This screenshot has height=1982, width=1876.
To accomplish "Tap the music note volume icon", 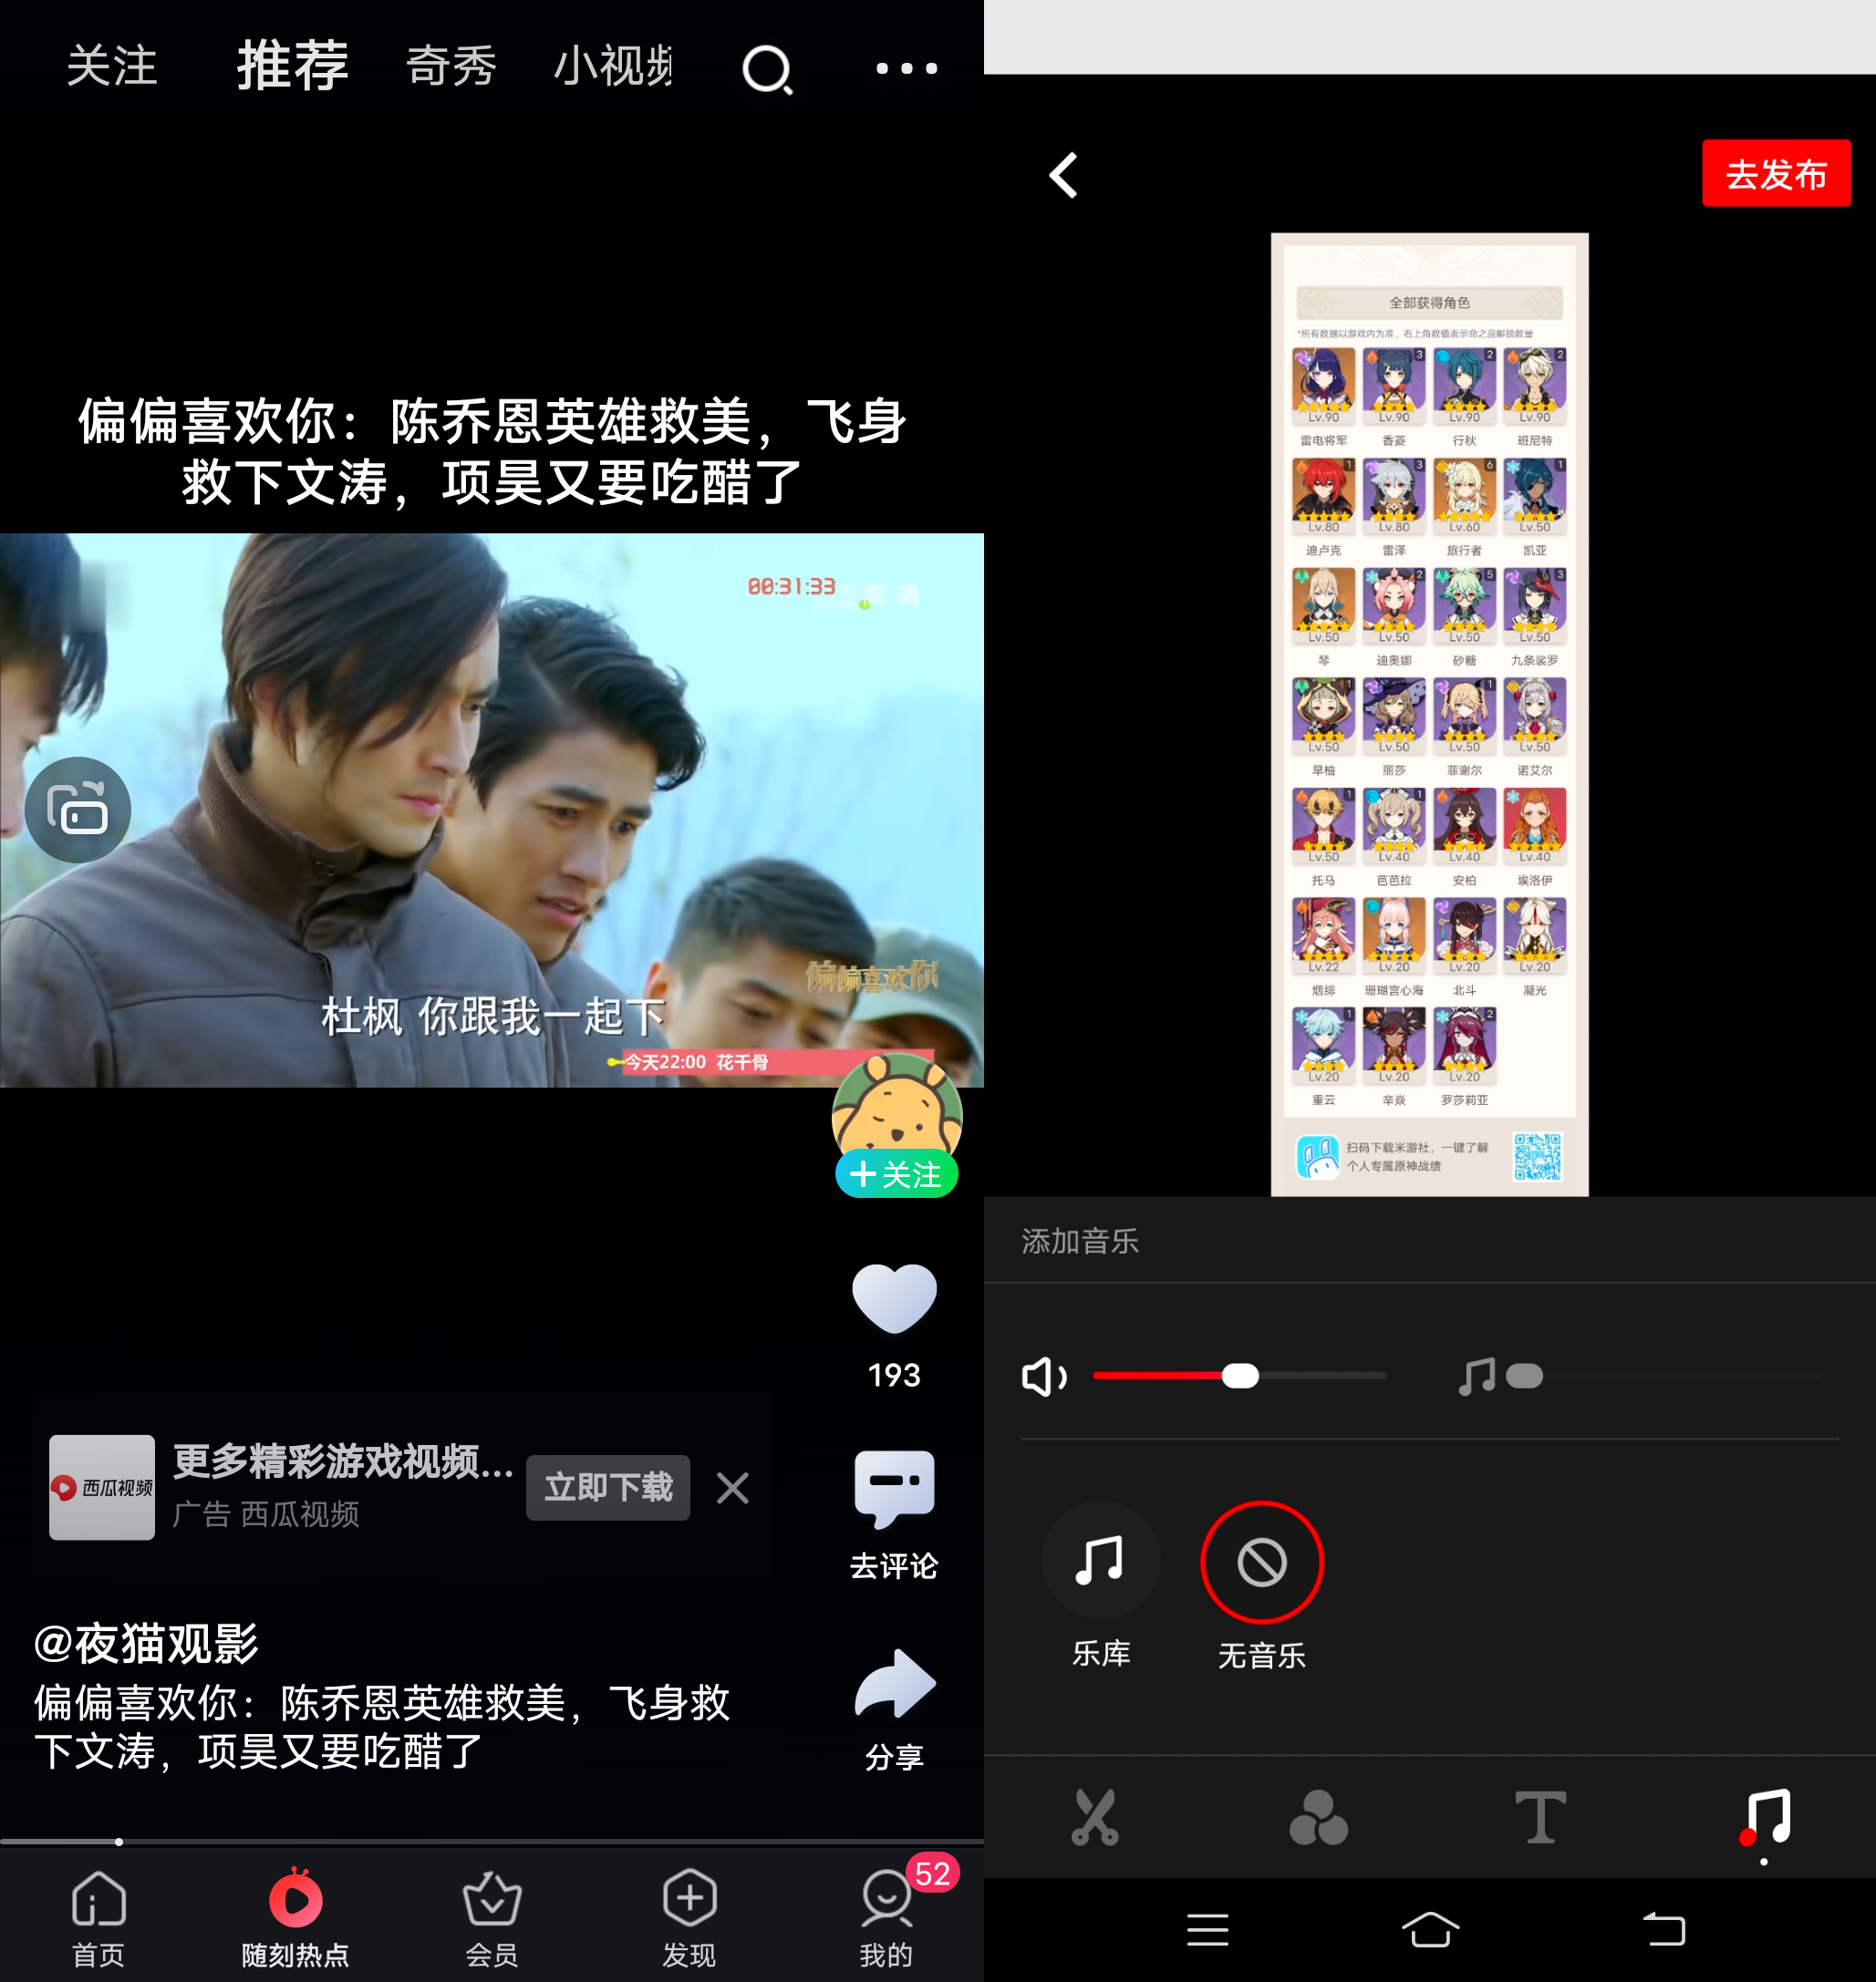I will [x=1476, y=1377].
